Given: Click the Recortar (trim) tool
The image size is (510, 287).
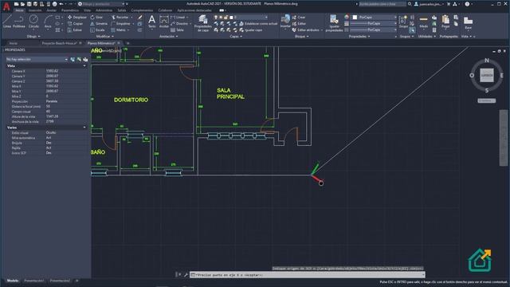Looking at the screenshot, I should pos(120,18).
